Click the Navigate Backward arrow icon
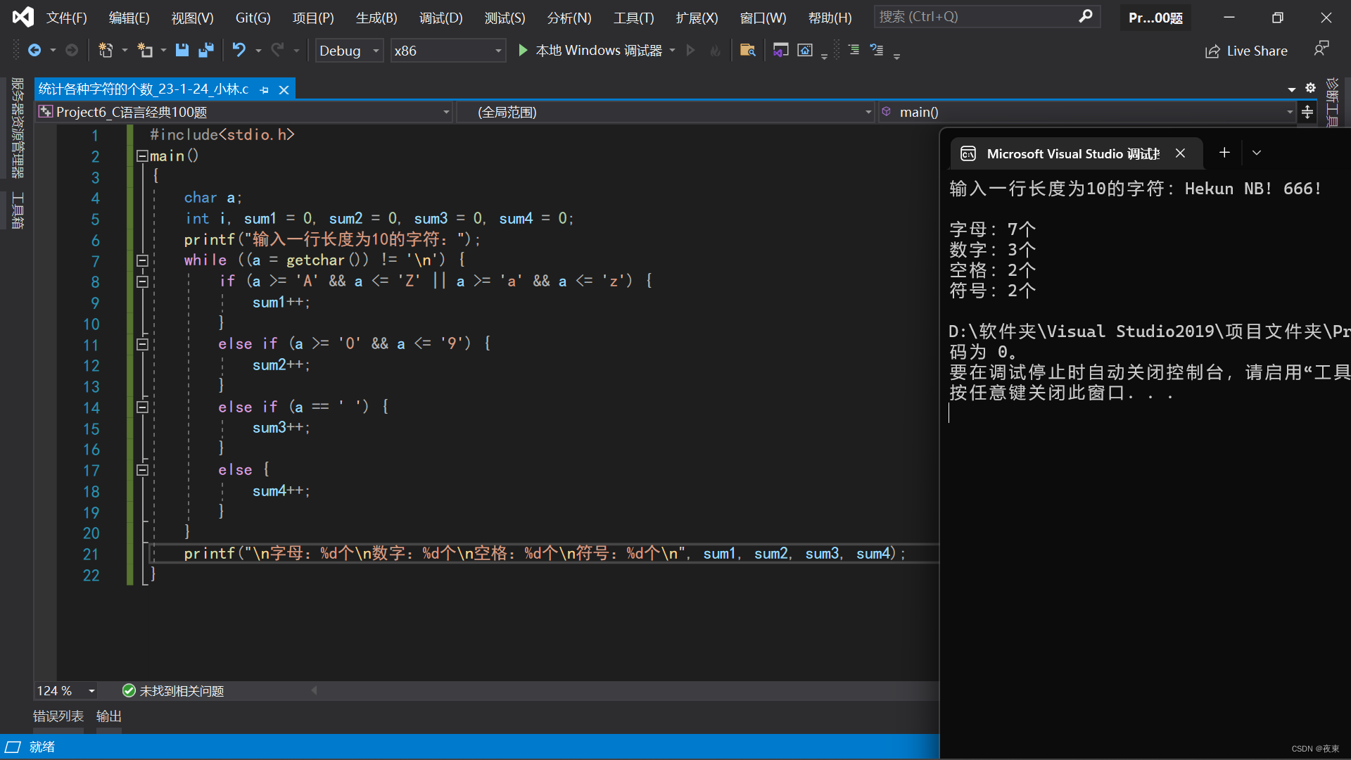This screenshot has height=760, width=1351. [35, 50]
